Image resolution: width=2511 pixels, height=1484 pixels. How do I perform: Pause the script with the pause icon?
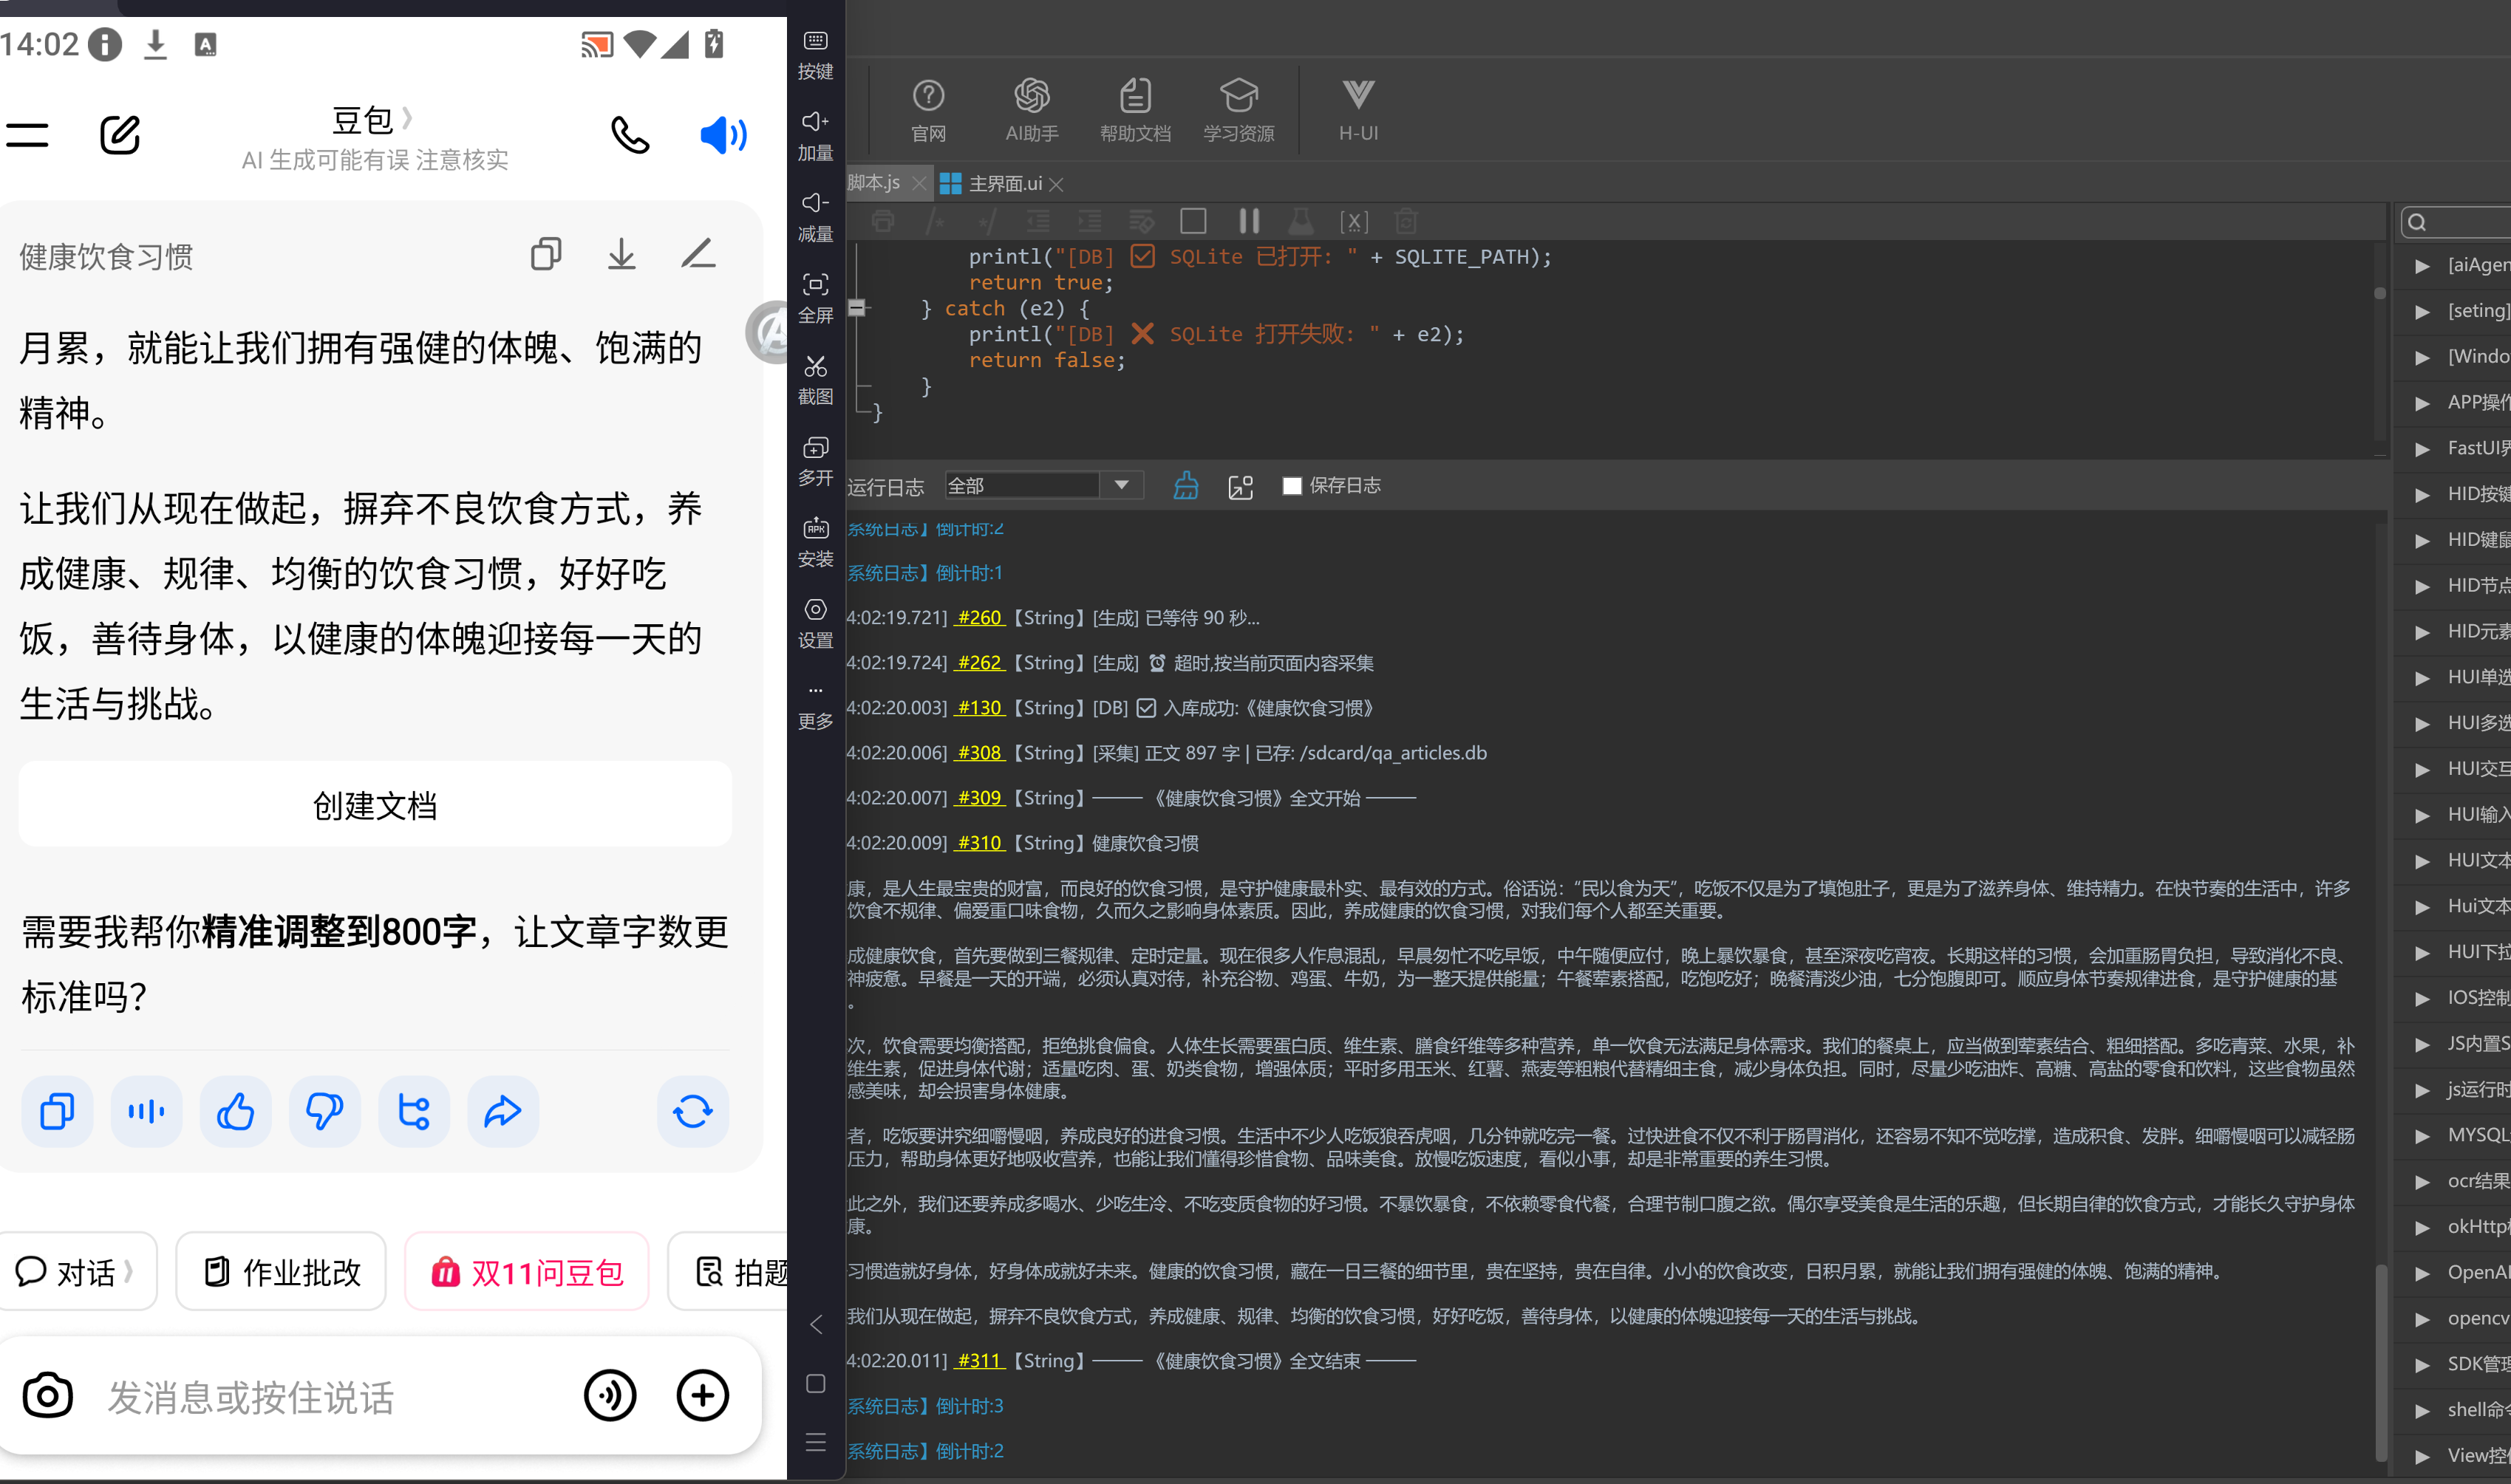[x=1249, y=221]
